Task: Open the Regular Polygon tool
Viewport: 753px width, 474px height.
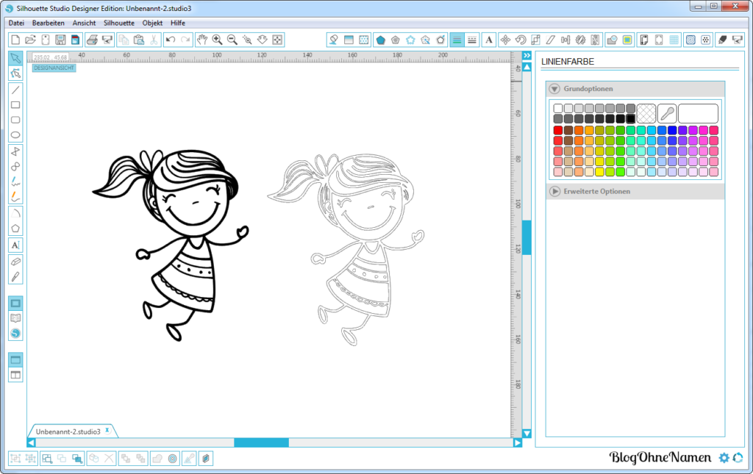Action: (x=15, y=229)
